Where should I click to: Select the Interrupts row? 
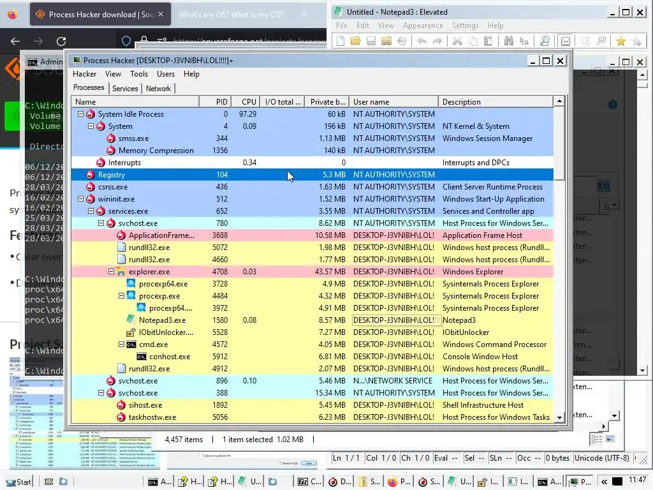point(312,163)
